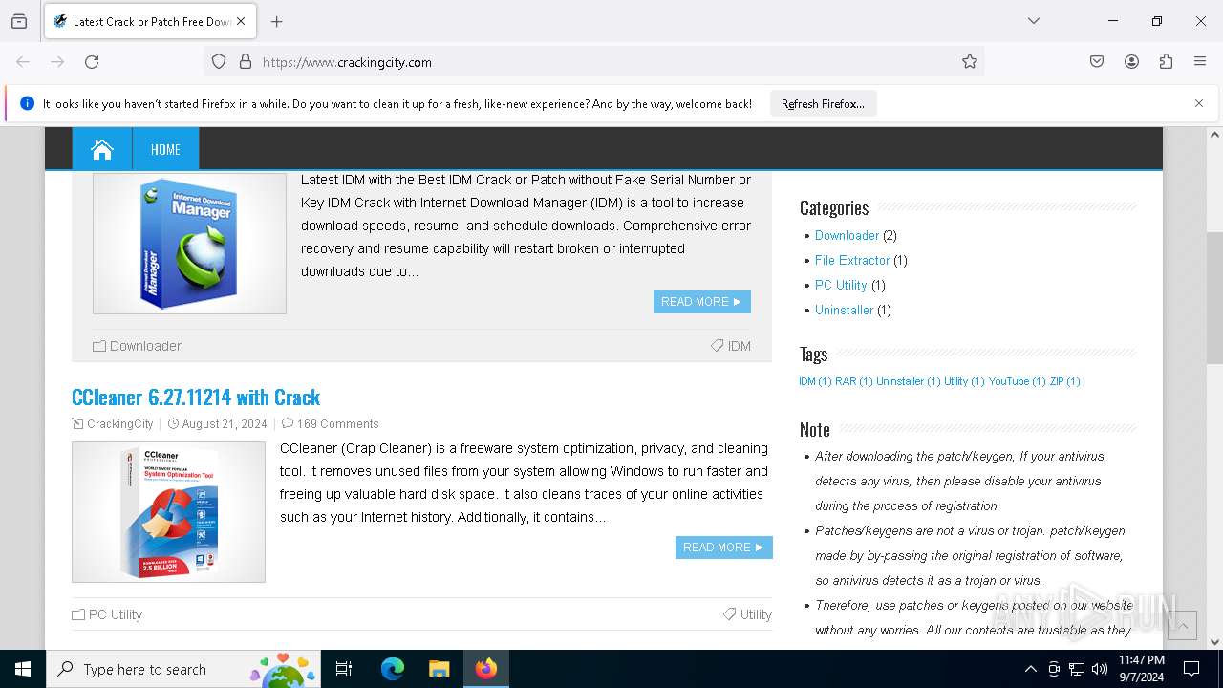The height and width of the screenshot is (688, 1223).
Task: Click READ MORE for IDM article
Action: (x=702, y=302)
